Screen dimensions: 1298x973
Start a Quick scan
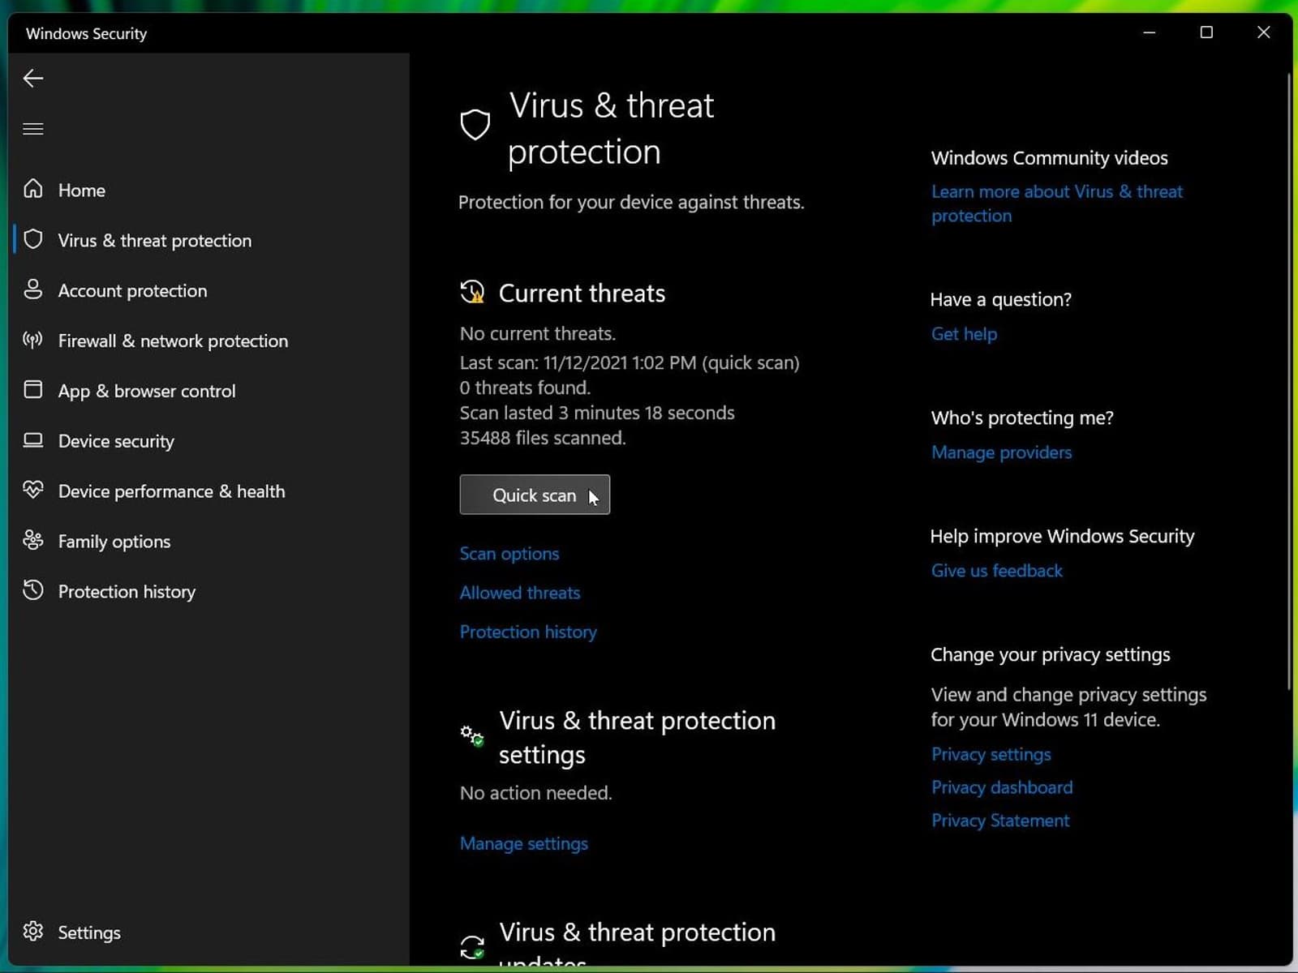click(535, 495)
